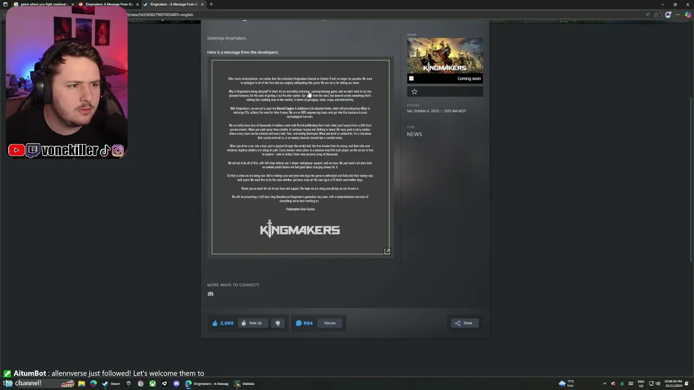Image resolution: width=694 pixels, height=390 pixels.
Task: Open the network status icon in tray
Action: pyautogui.click(x=651, y=383)
